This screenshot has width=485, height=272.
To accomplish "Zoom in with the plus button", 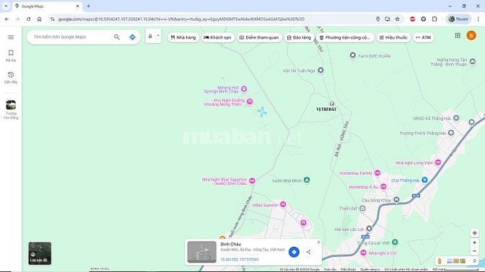I will pyautogui.click(x=474, y=242).
